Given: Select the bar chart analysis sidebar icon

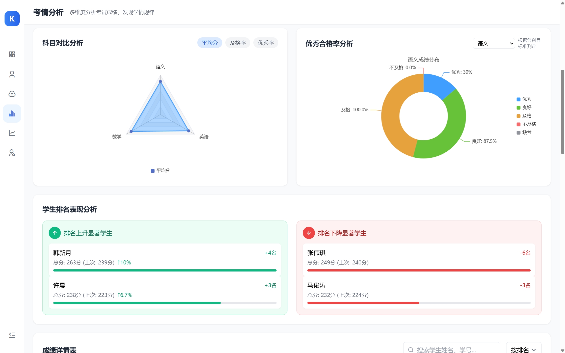Looking at the screenshot, I should click(12, 114).
